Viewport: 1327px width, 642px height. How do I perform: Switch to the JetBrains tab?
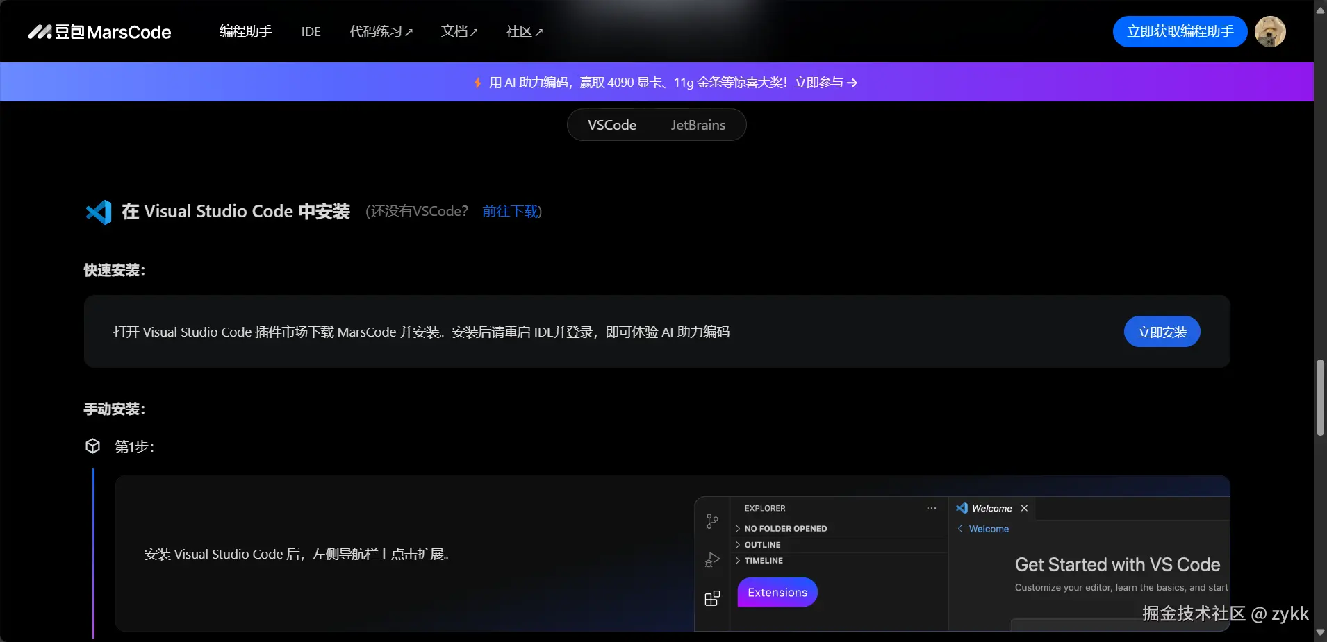[x=698, y=125]
